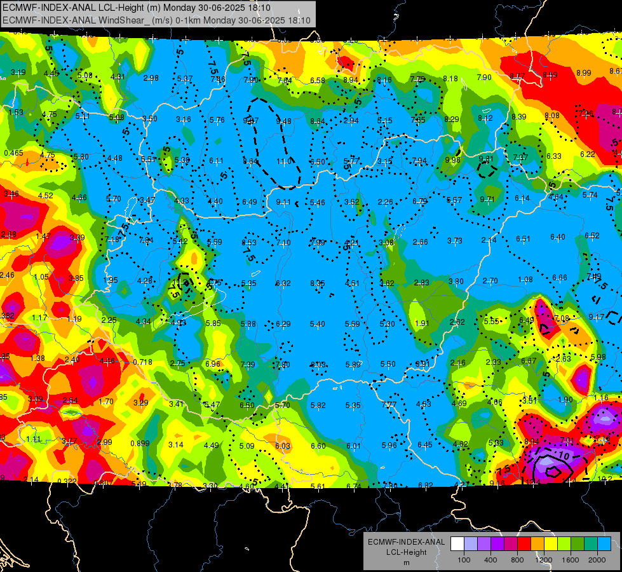Screen dimensions: 622x572
Task: Click the wind shear value 2.98
Action: (151, 78)
